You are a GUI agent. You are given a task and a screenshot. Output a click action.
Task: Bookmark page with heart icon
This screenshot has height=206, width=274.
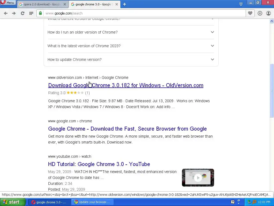[250, 13]
